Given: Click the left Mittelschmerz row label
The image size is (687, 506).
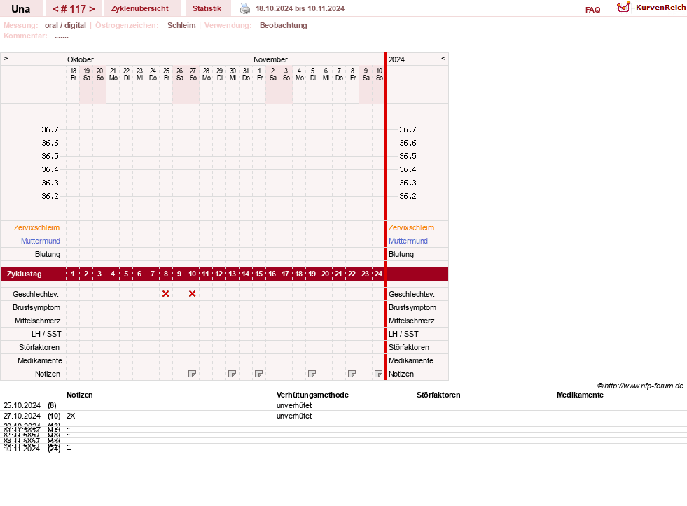Looking at the screenshot, I should tap(38, 321).
